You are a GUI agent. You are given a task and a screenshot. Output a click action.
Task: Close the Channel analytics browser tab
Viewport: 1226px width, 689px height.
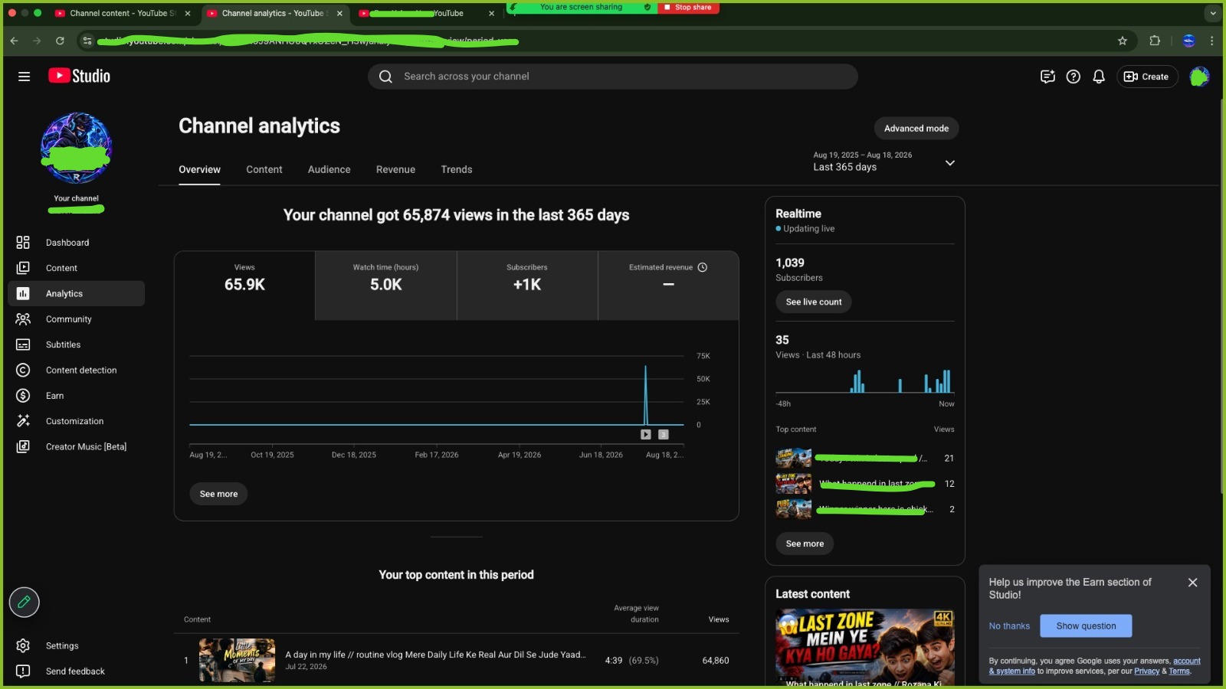(339, 14)
